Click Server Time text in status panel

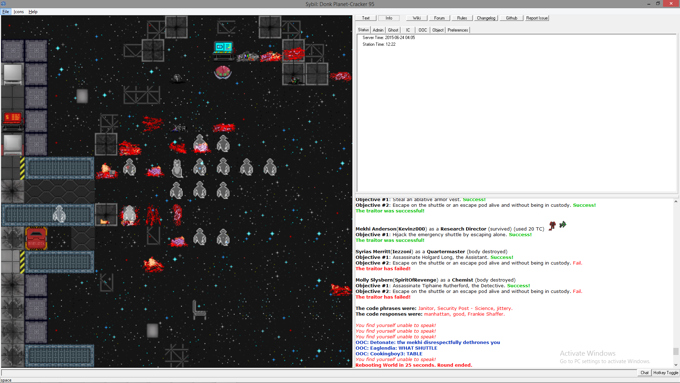tap(389, 38)
